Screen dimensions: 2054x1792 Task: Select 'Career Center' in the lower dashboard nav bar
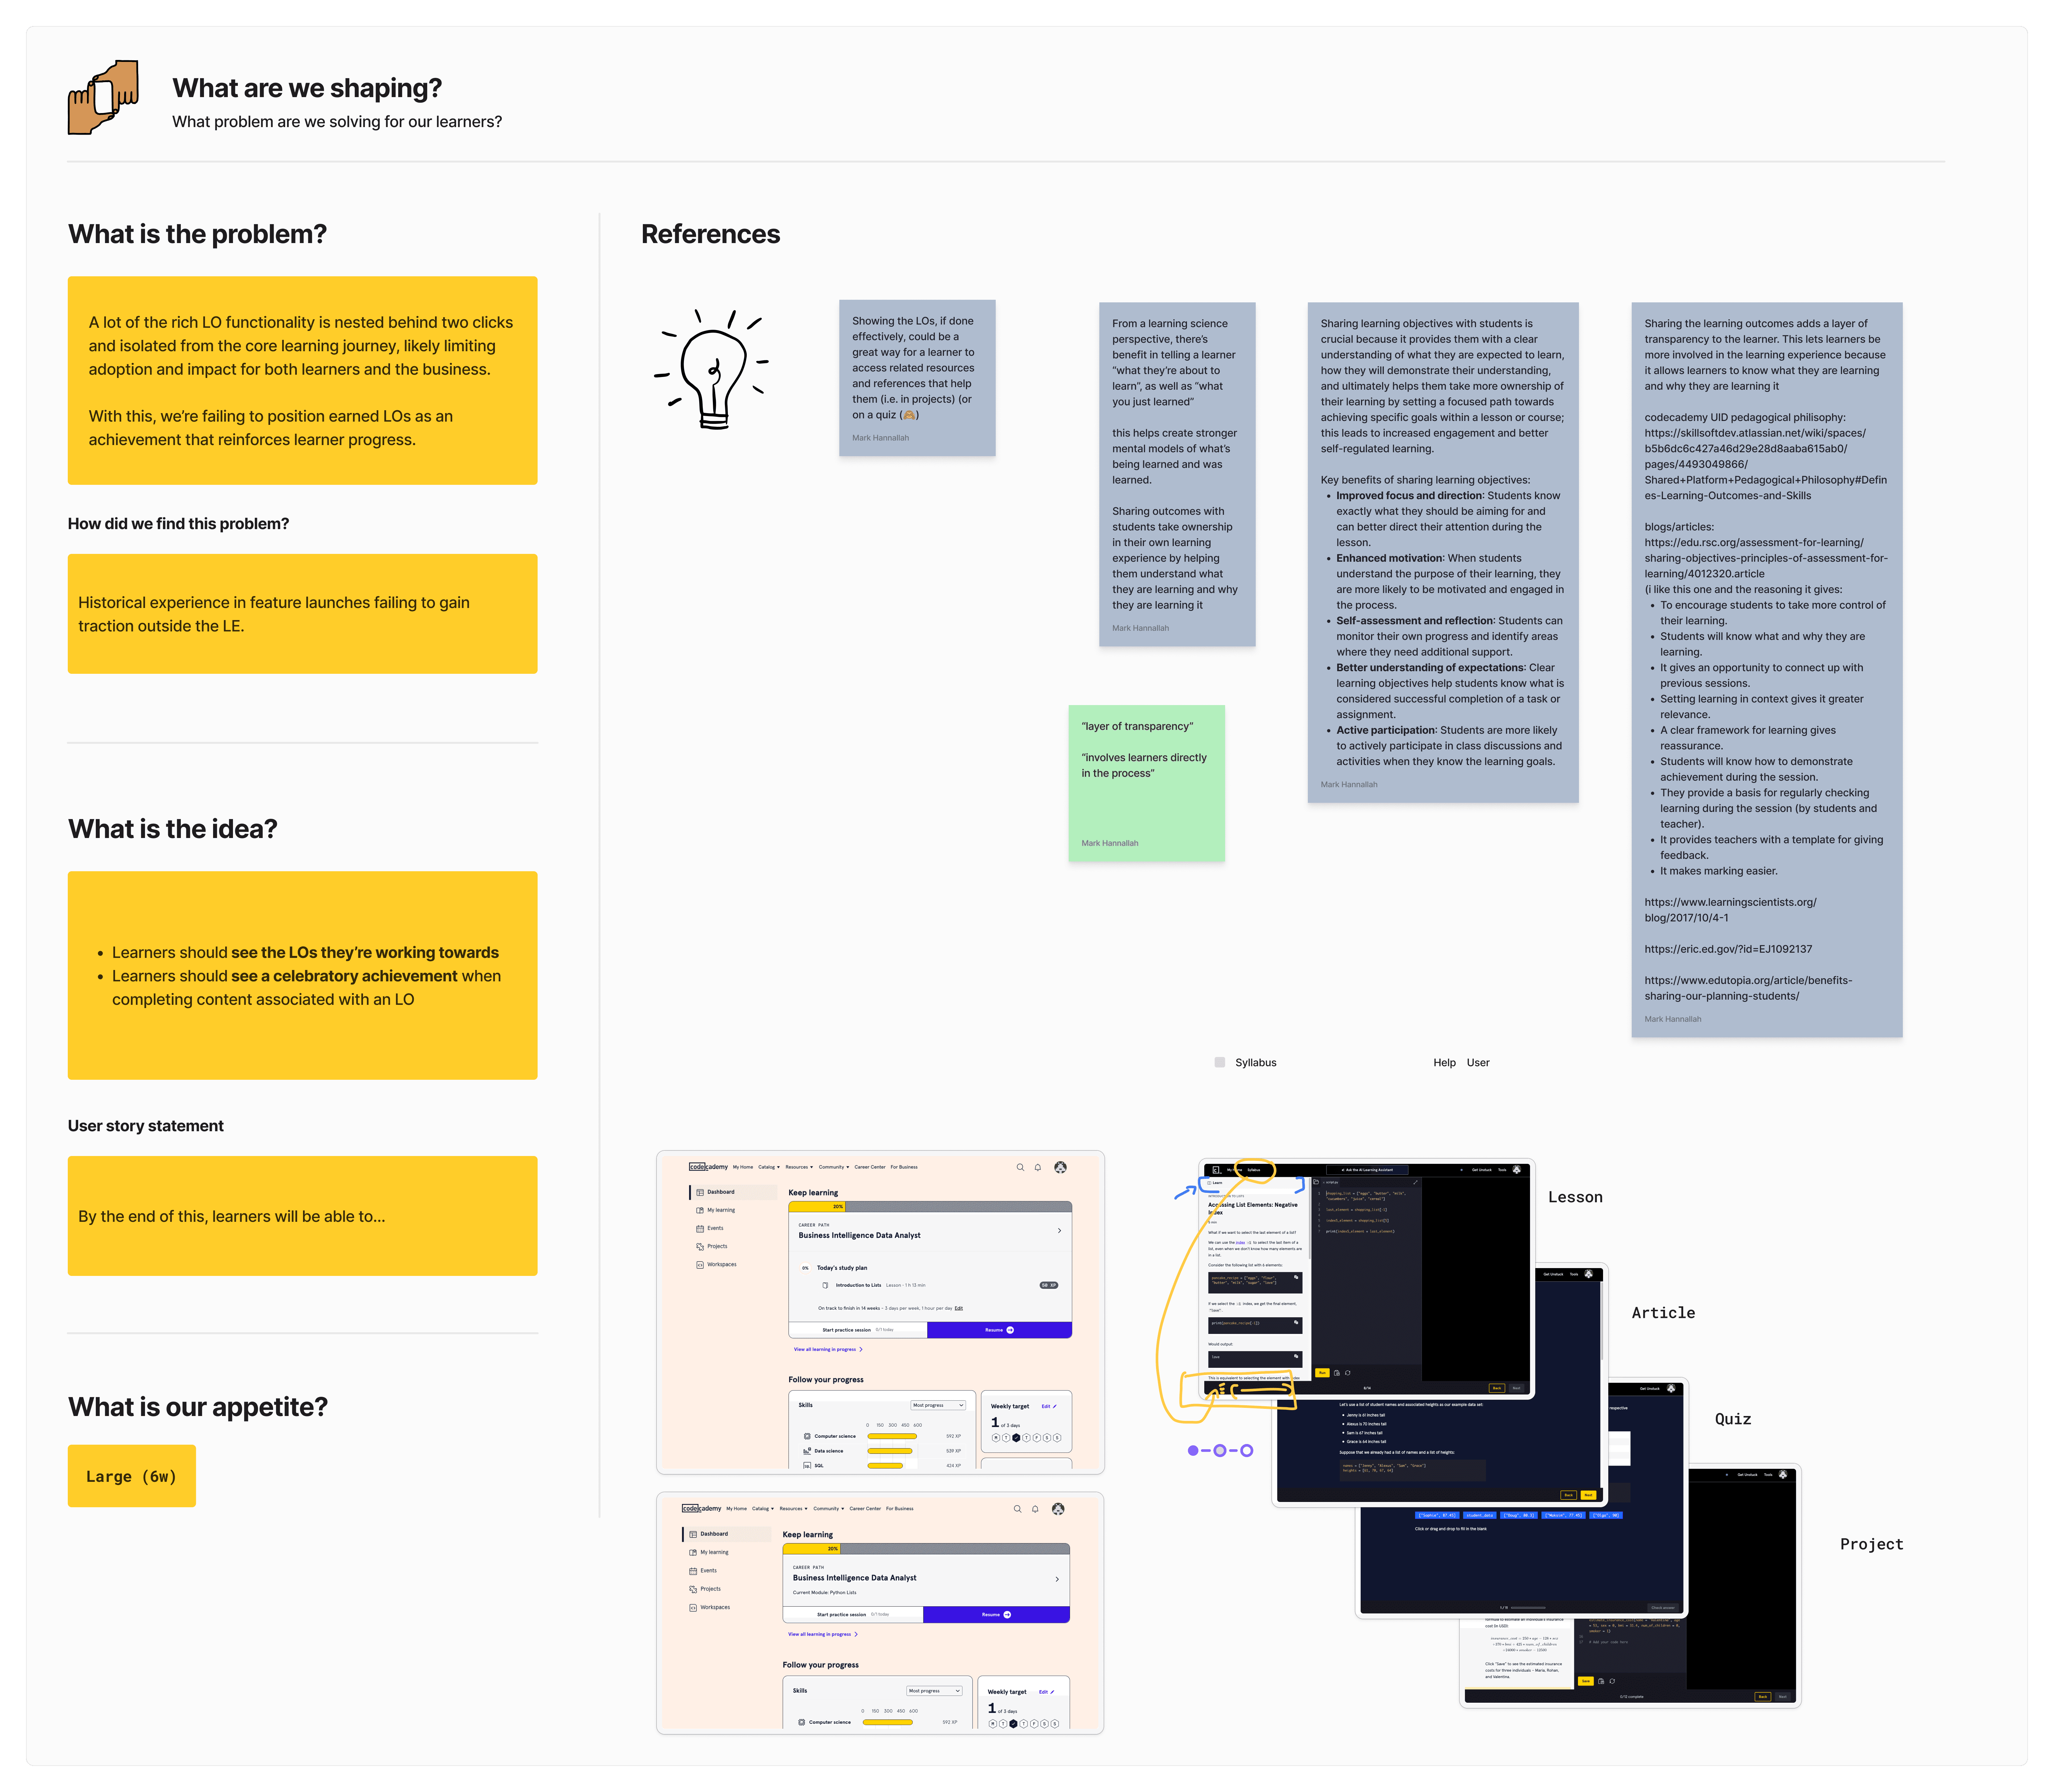point(865,1509)
